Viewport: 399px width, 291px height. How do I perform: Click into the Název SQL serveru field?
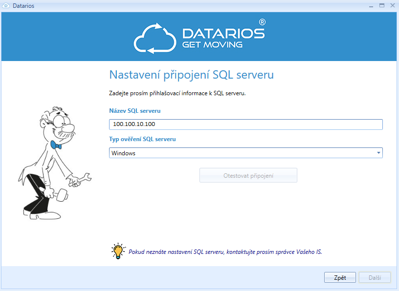(245, 125)
